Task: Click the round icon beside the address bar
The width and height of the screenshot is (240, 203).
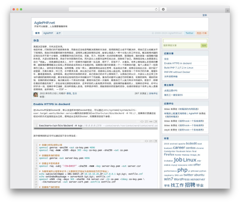Action: pos(163,9)
